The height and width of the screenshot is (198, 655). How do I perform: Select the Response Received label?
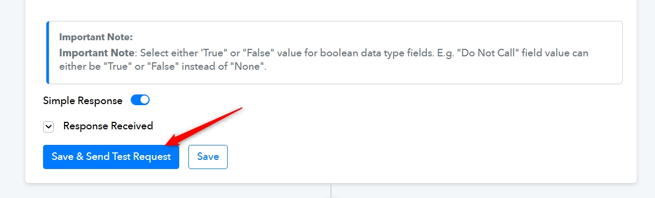pyautogui.click(x=108, y=126)
